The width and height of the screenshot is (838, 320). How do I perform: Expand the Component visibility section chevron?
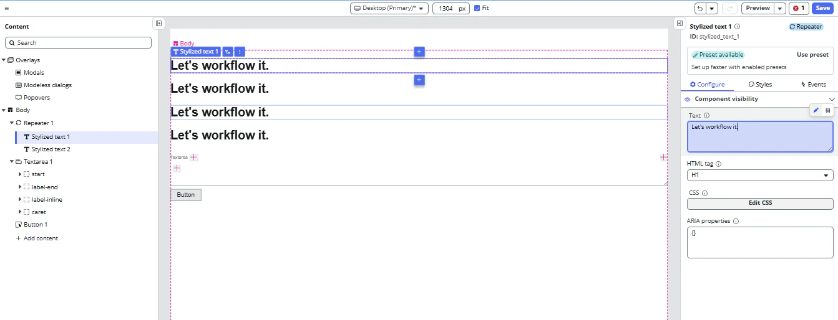click(x=832, y=100)
